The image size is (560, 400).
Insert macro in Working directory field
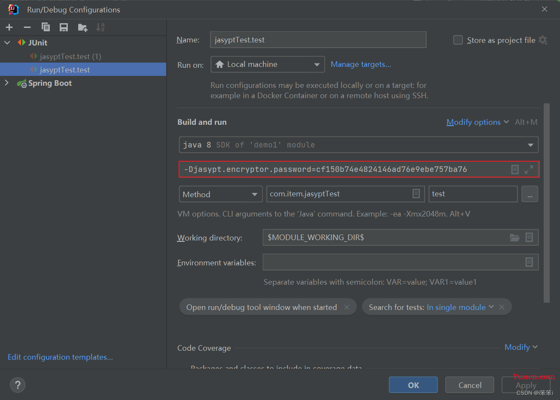529,237
